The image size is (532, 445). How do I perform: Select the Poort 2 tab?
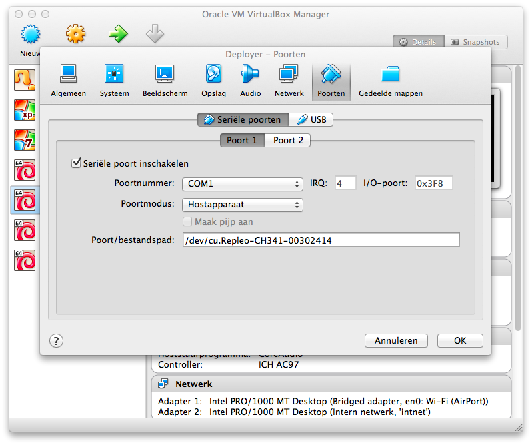(x=288, y=140)
